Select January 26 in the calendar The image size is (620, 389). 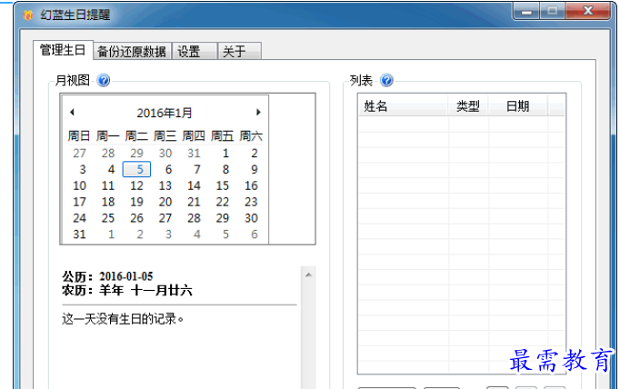pos(136,218)
